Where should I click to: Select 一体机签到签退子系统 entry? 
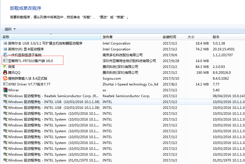tap(25, 55)
